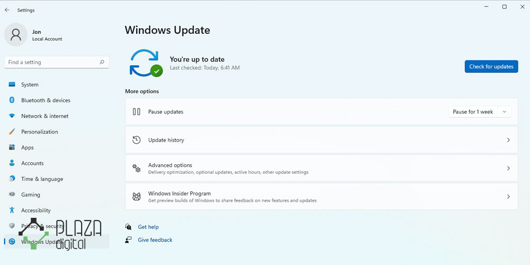Click 'Last checked: Today, 6:41 AM' text
This screenshot has width=530, height=265.
pyautogui.click(x=205, y=68)
